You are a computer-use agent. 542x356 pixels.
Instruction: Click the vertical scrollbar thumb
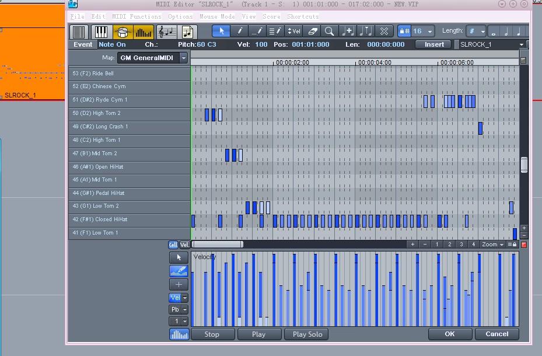pos(524,165)
